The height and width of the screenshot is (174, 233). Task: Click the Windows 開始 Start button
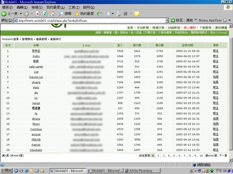click(x=7, y=171)
